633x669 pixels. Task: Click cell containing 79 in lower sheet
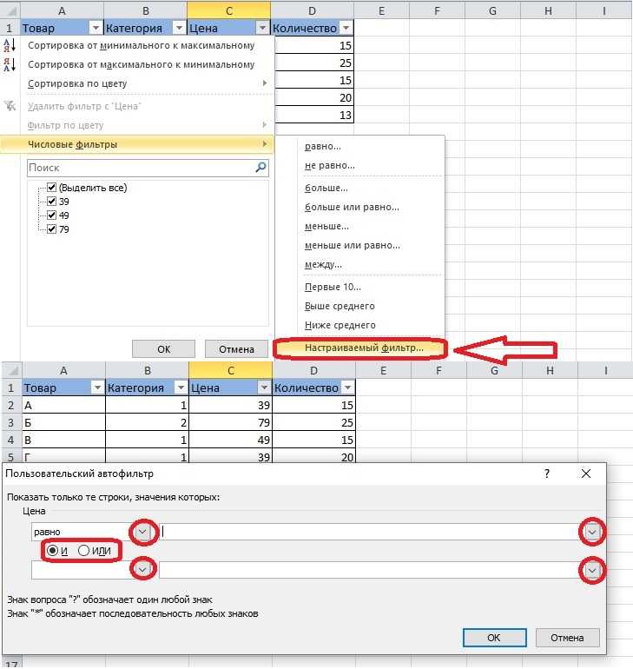(x=230, y=422)
